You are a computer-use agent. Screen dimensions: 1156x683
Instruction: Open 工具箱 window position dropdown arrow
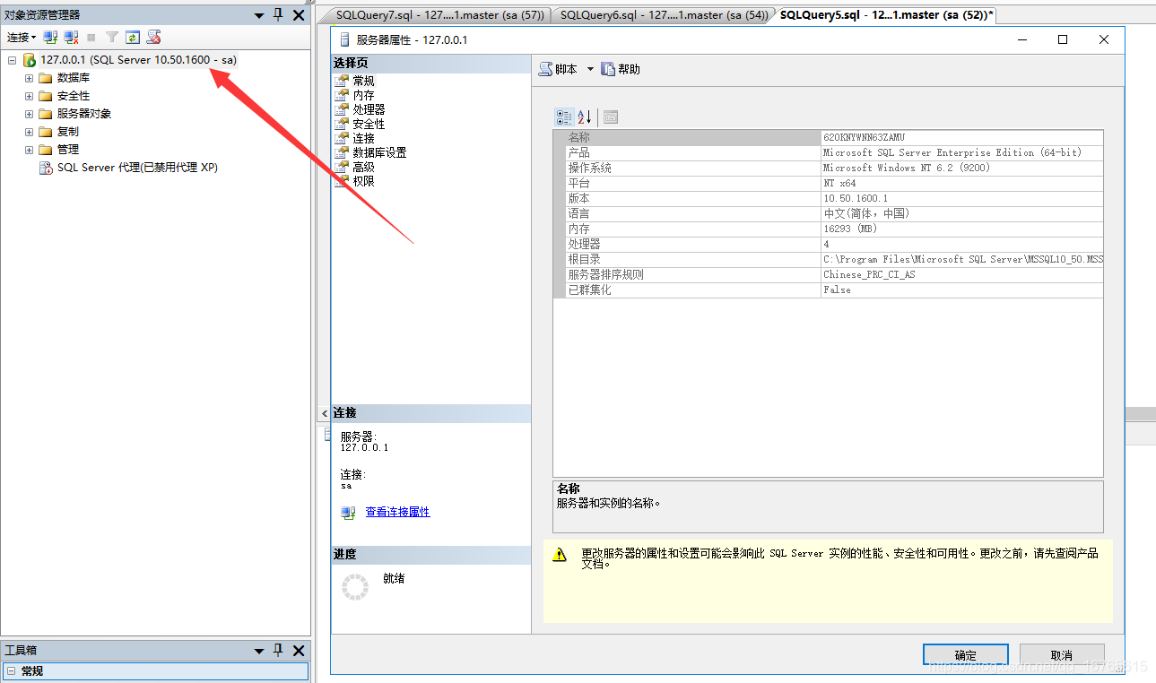pyautogui.click(x=259, y=652)
